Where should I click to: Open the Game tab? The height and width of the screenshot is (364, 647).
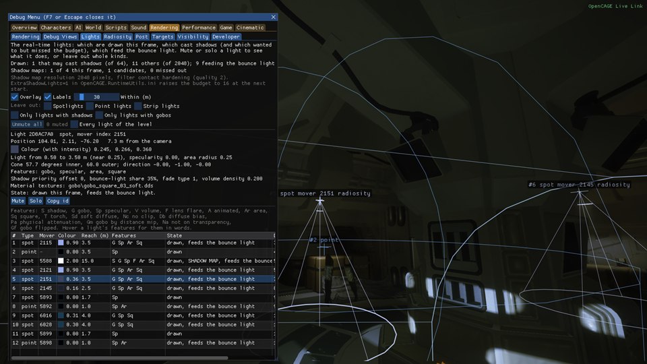[226, 28]
